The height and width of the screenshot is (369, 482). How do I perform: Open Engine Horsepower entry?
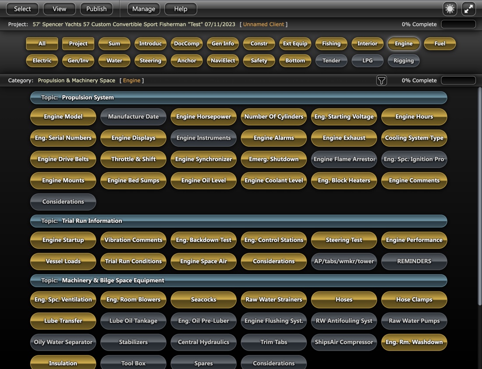pyautogui.click(x=203, y=117)
